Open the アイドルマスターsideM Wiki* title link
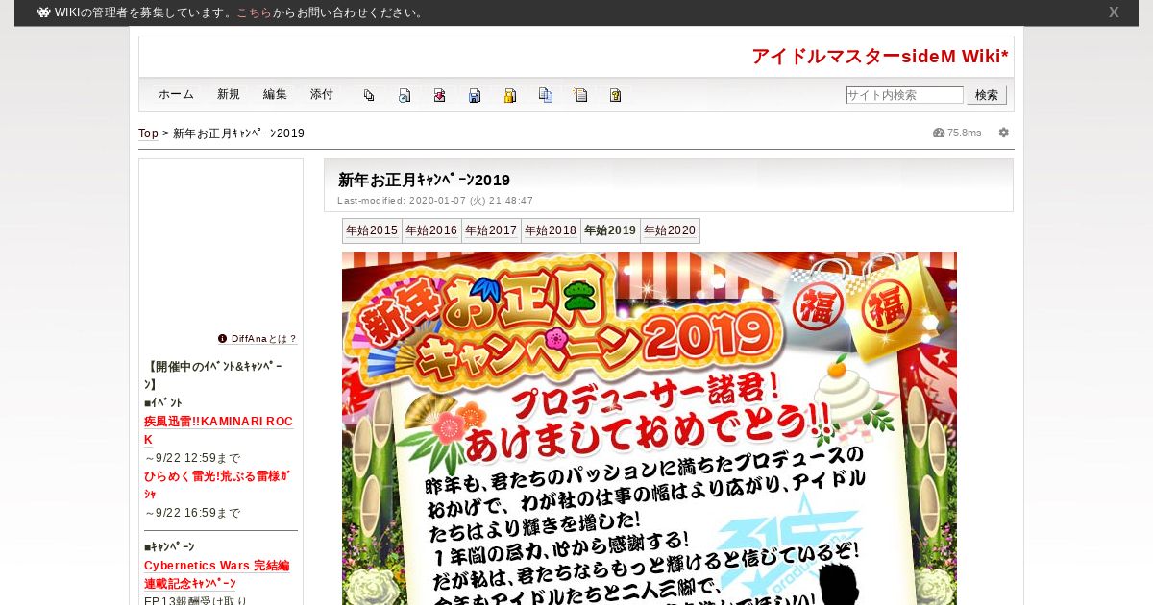The height and width of the screenshot is (605, 1153). (x=880, y=57)
